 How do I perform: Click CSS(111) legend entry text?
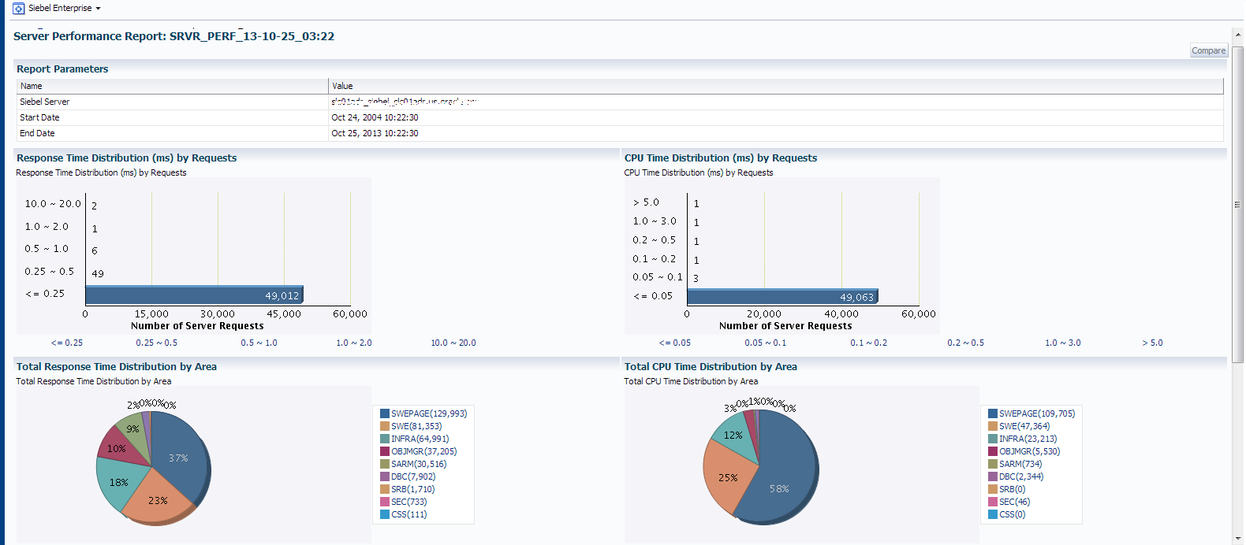click(x=408, y=514)
